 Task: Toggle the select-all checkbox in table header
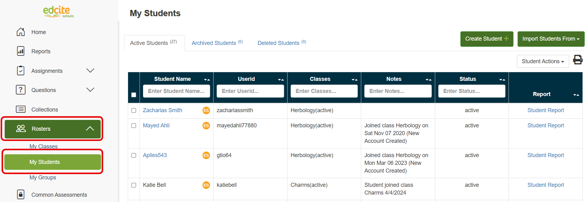click(x=134, y=95)
